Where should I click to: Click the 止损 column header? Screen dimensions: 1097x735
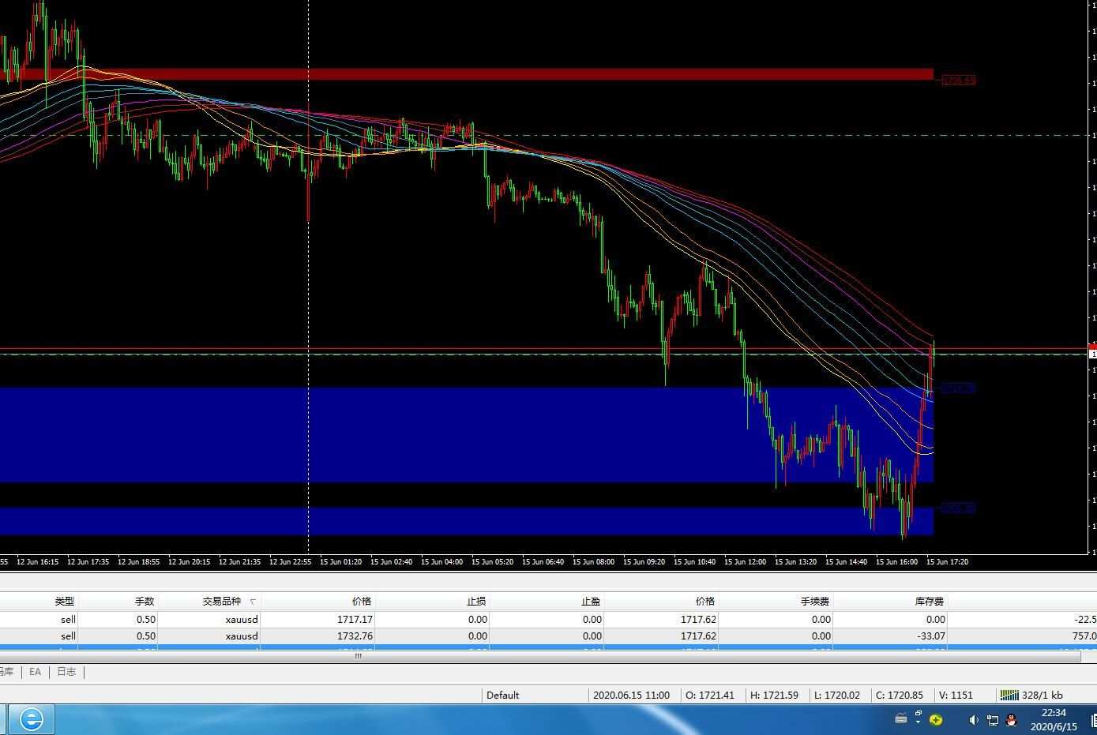(x=476, y=602)
